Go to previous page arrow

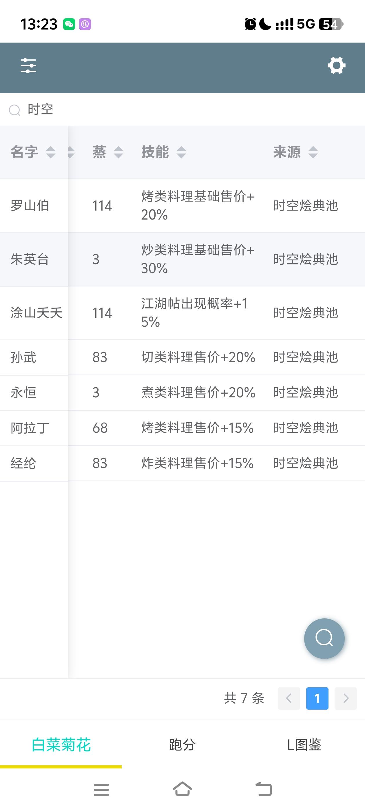(289, 698)
